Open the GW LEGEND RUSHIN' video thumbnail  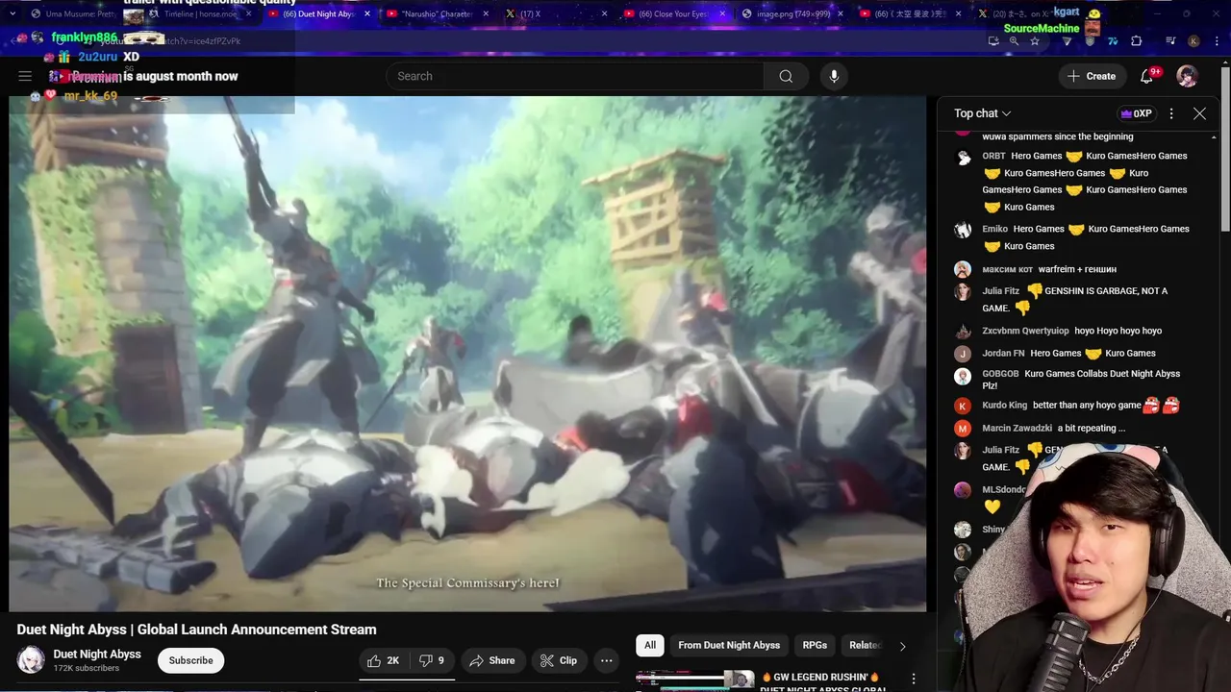695,680
